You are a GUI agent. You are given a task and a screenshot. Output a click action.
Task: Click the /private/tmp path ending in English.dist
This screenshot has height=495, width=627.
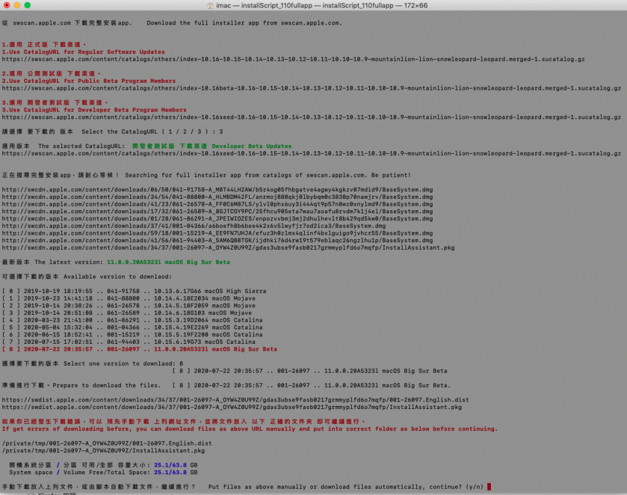click(x=107, y=444)
